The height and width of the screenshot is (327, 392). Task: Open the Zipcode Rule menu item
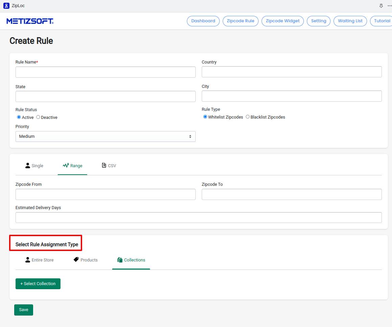click(x=241, y=21)
